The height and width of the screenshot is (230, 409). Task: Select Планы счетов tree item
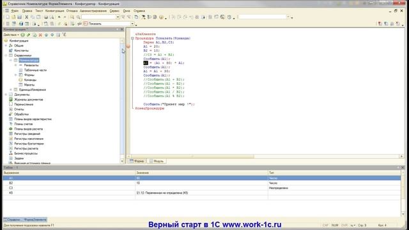click(24, 124)
